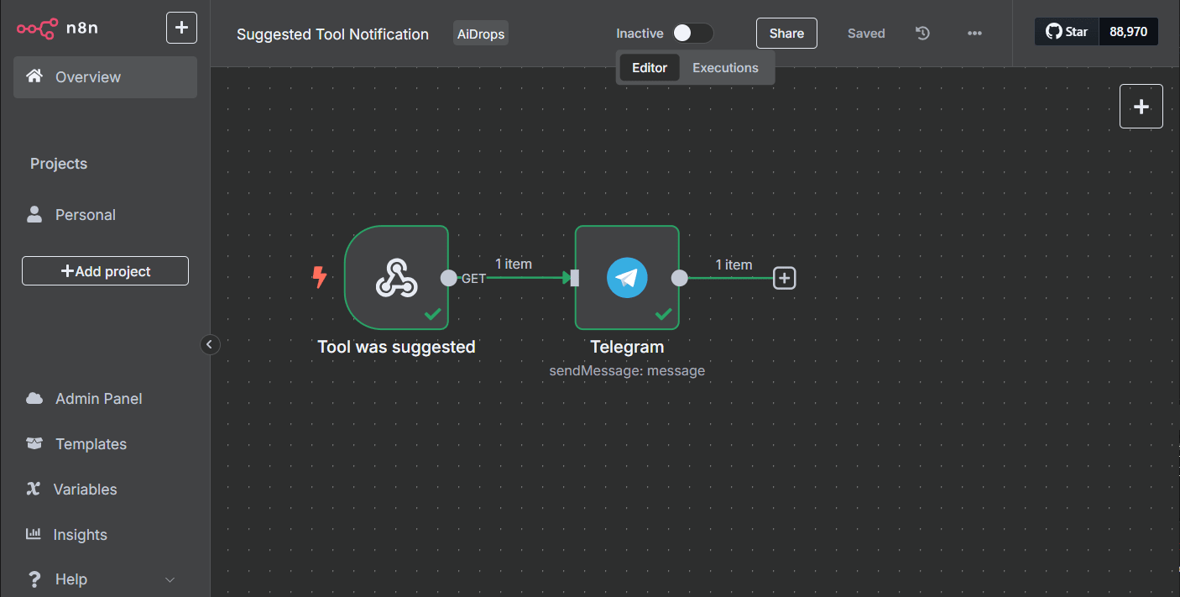Click the sendMessage: message subtitle

(x=627, y=370)
